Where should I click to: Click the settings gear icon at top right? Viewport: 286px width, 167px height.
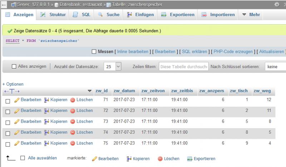277,5
